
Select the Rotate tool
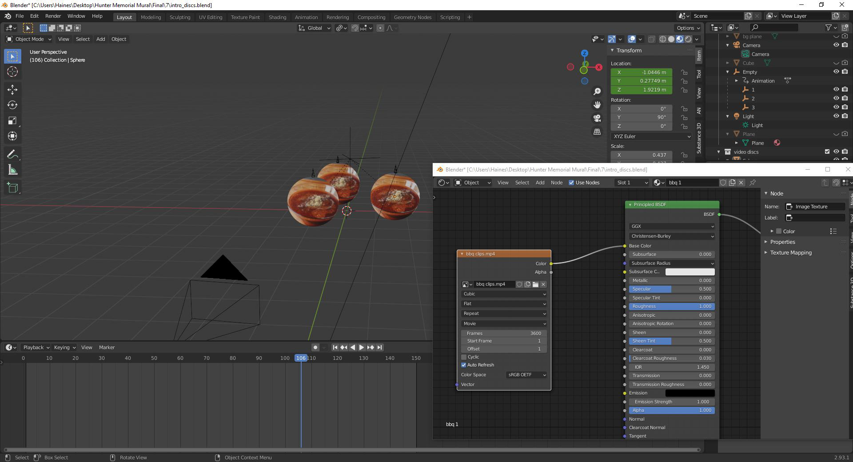(x=12, y=105)
